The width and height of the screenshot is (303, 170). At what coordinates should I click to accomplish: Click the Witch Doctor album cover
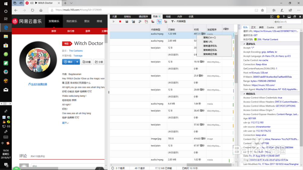point(38,60)
